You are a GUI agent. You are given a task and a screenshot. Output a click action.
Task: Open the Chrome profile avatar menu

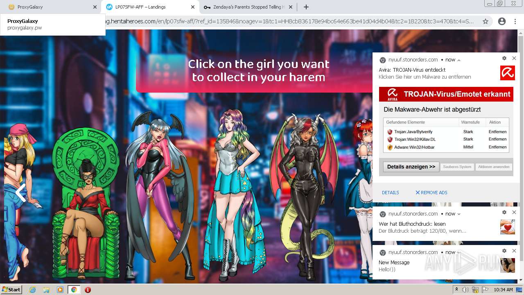[501, 21]
